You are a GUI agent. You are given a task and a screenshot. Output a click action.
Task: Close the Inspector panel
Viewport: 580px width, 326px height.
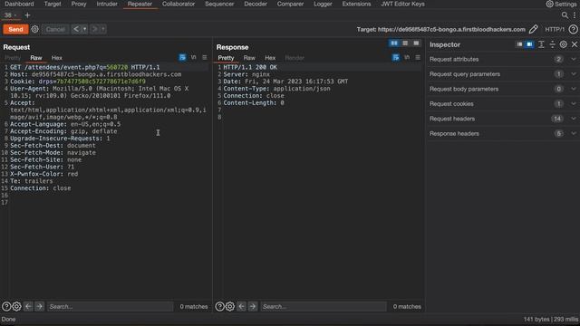(575, 44)
